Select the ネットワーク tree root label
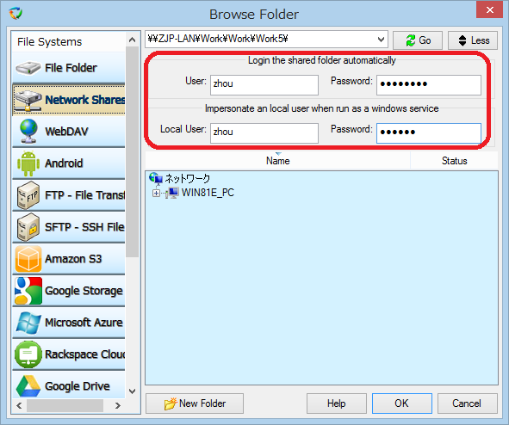509x425 pixels. pyautogui.click(x=188, y=178)
